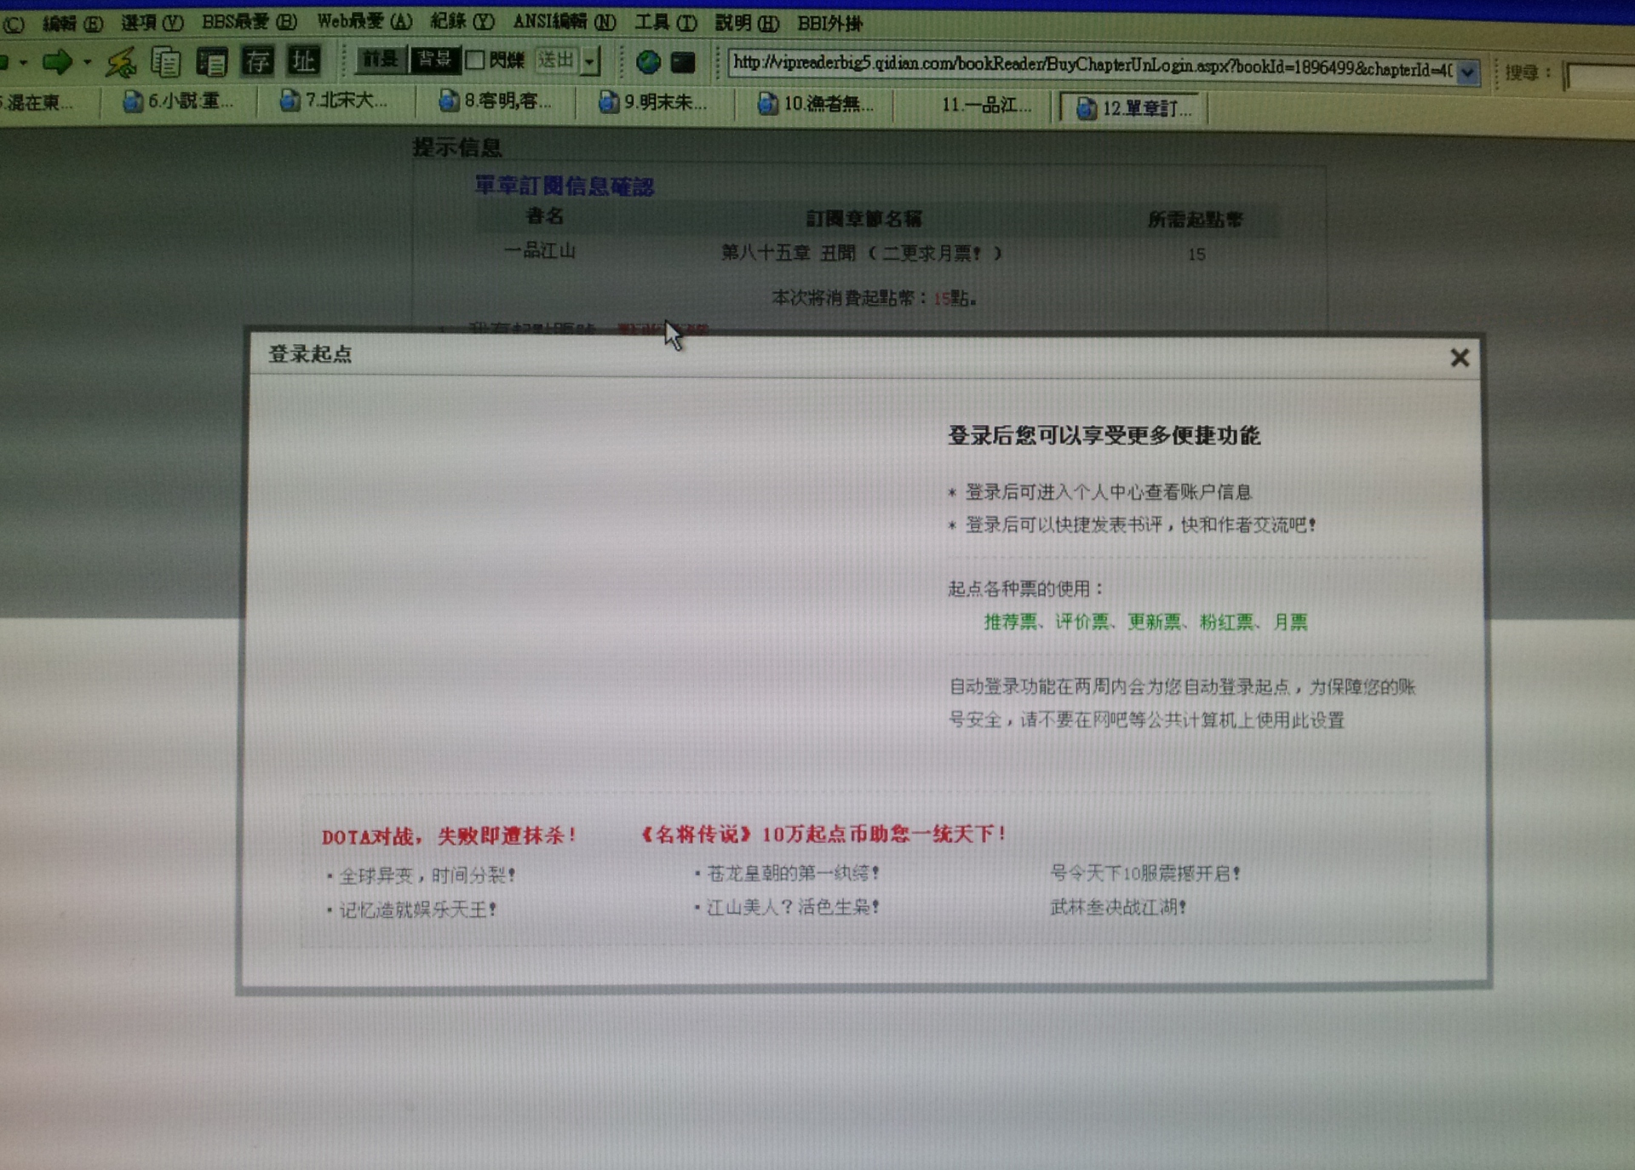Image resolution: width=1635 pixels, height=1170 pixels.
Task: Open the forward arrow history dropdown
Action: click(87, 62)
